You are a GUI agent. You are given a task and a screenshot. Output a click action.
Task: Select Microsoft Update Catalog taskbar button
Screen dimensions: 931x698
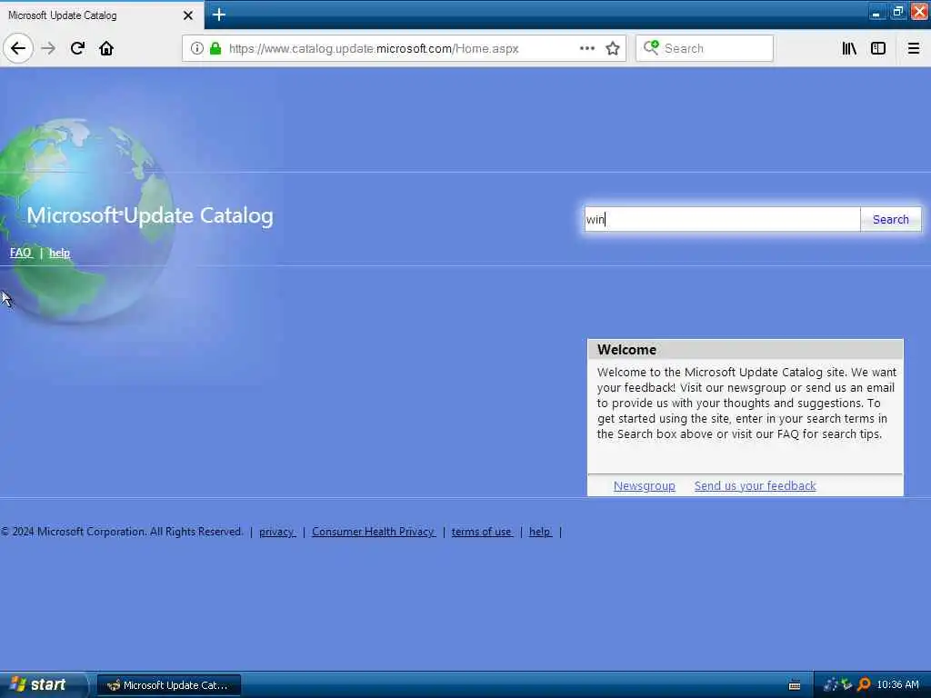pos(169,685)
